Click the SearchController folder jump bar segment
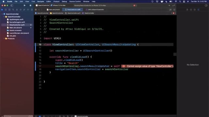 click(x=56, y=13)
